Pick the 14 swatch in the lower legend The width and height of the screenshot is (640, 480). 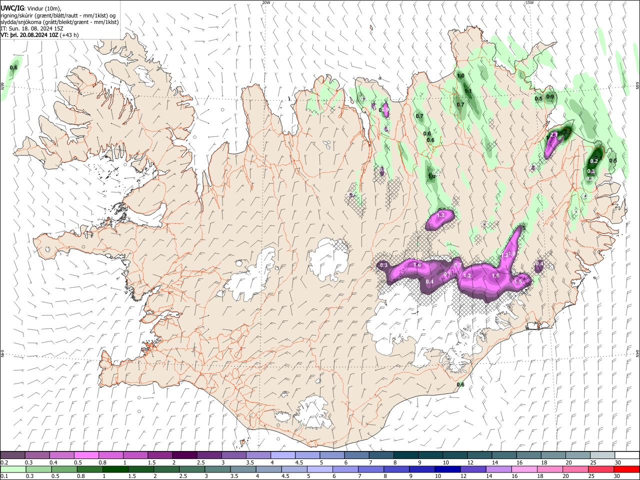[498, 469]
